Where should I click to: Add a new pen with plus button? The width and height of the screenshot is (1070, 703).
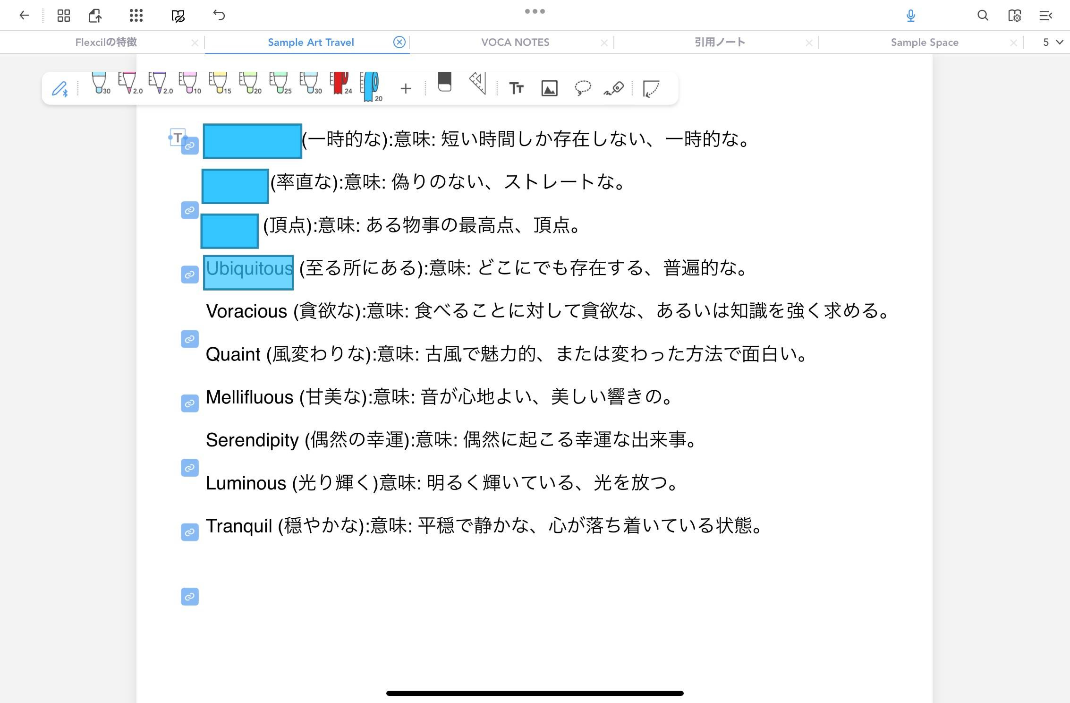click(x=406, y=88)
